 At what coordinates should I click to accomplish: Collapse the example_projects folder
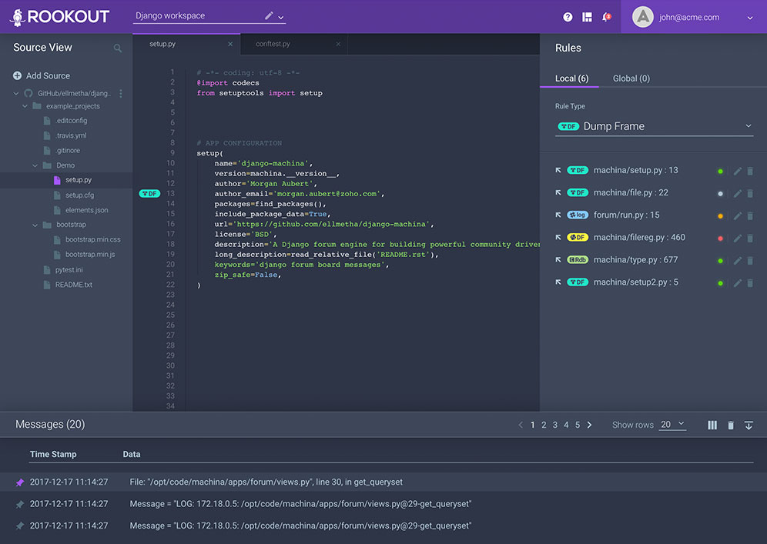point(25,106)
